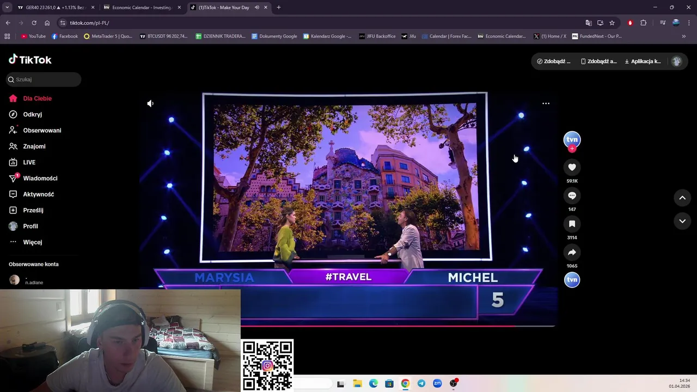This screenshot has height=392, width=697.
Task: Open the DZIENNIK TRADERA bookmark
Action: (221, 36)
